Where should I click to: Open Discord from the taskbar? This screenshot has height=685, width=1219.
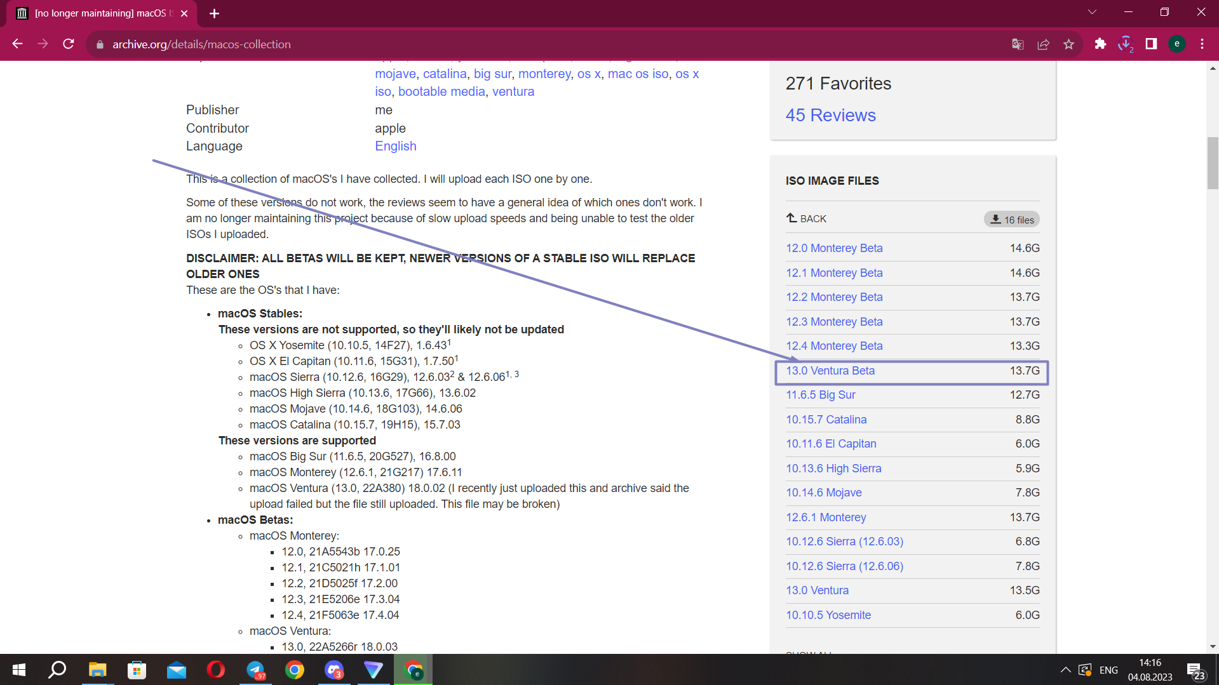(334, 670)
